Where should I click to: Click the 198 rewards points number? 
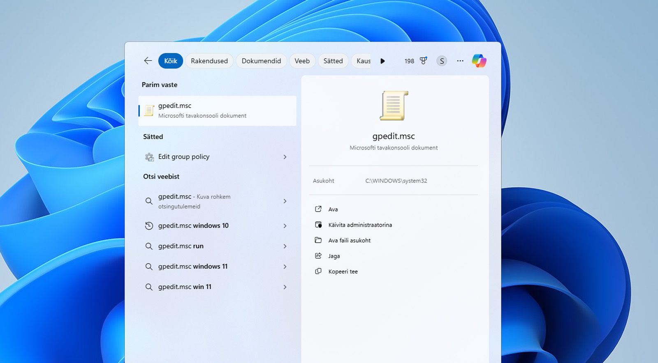409,61
